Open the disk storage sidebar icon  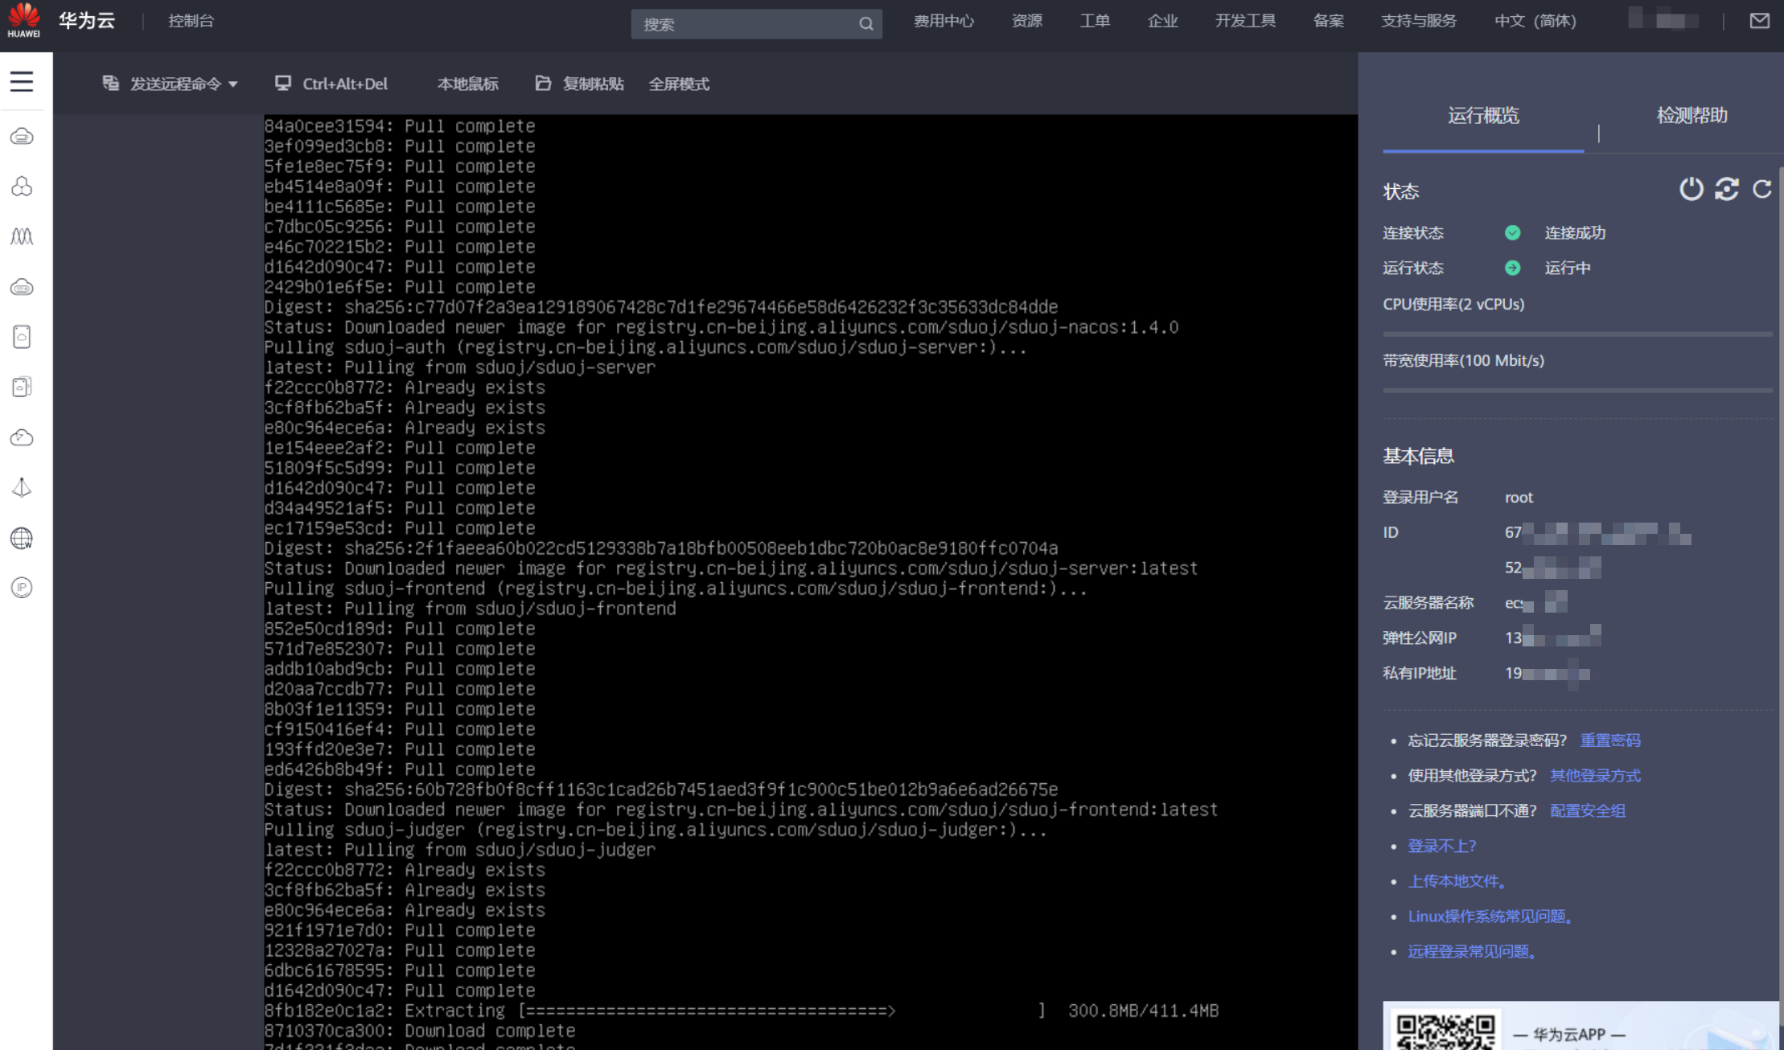(x=22, y=337)
